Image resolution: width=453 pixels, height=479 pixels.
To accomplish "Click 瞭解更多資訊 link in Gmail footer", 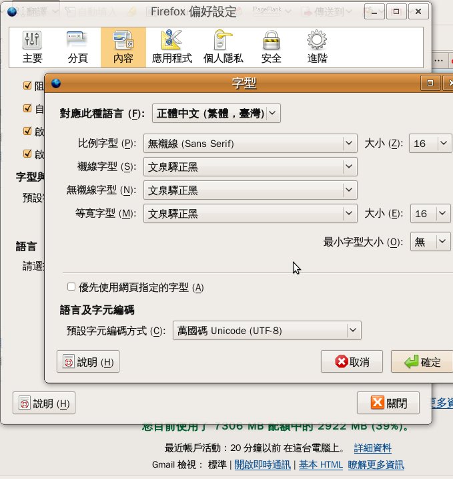I will point(376,465).
